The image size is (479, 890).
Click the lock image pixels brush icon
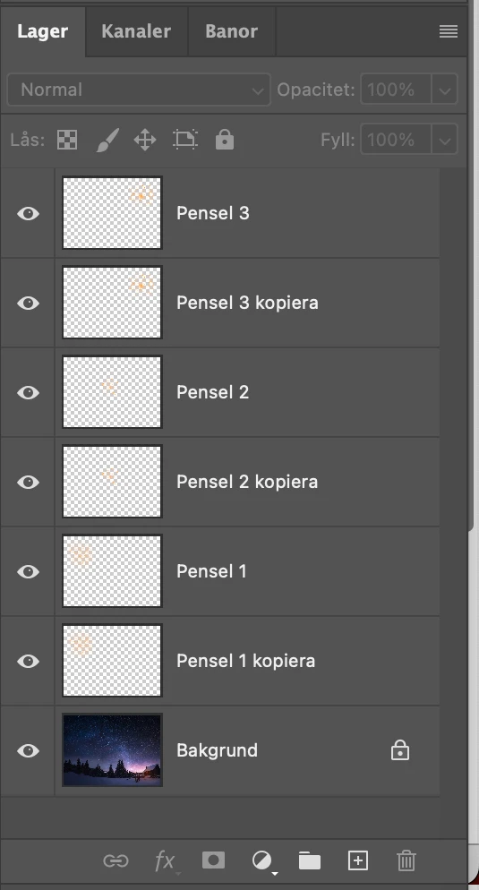click(107, 140)
